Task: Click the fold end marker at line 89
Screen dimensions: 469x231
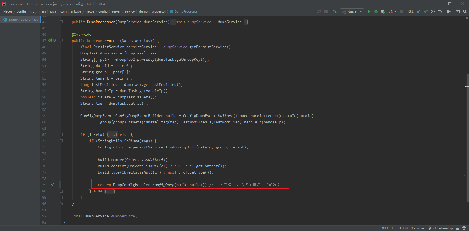Action: pyautogui.click(x=61, y=197)
